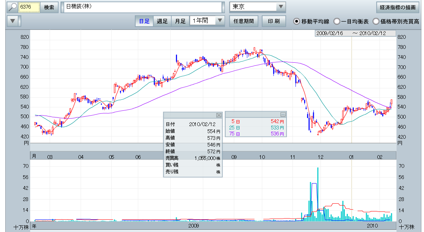Enable the 価格帯別売買高 radio option
The image size is (424, 232).
click(x=375, y=21)
